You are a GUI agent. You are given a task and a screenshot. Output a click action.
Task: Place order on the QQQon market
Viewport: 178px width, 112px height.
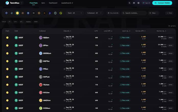125,38
